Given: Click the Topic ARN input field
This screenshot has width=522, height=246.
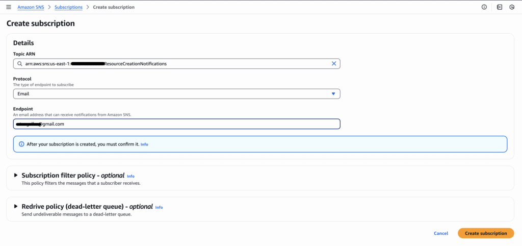Looking at the screenshot, I should click(x=177, y=64).
